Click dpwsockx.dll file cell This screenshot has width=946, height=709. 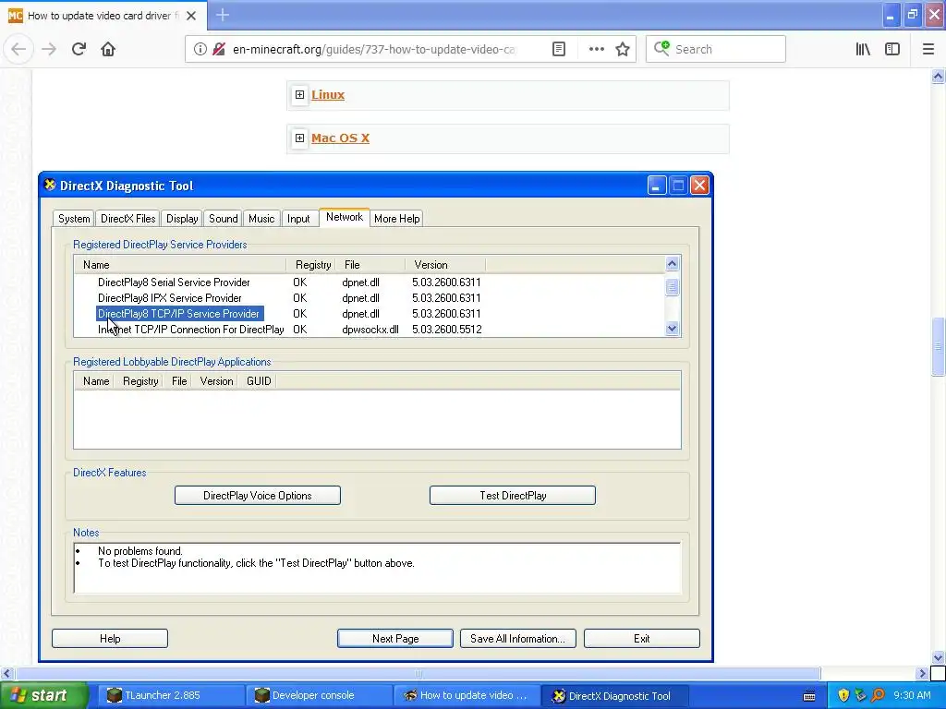[370, 330]
